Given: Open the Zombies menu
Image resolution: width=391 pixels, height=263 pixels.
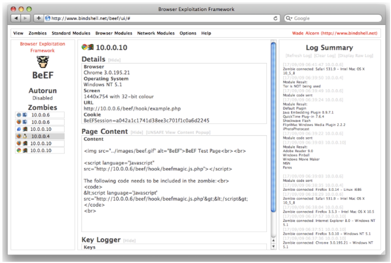Looking at the screenshot, I should (37, 33).
